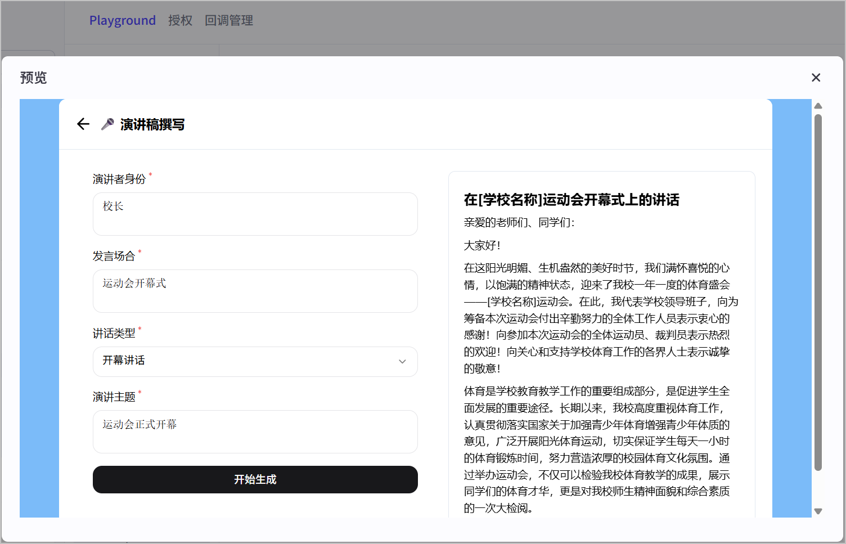
Task: Click the scrollbar down arrow
Action: point(818,511)
